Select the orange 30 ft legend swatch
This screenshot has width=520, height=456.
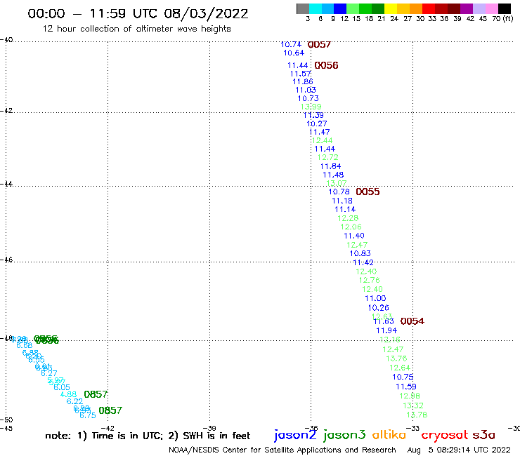(416, 8)
